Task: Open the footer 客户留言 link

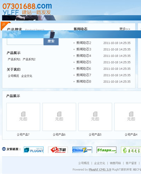Action: tap(131, 163)
